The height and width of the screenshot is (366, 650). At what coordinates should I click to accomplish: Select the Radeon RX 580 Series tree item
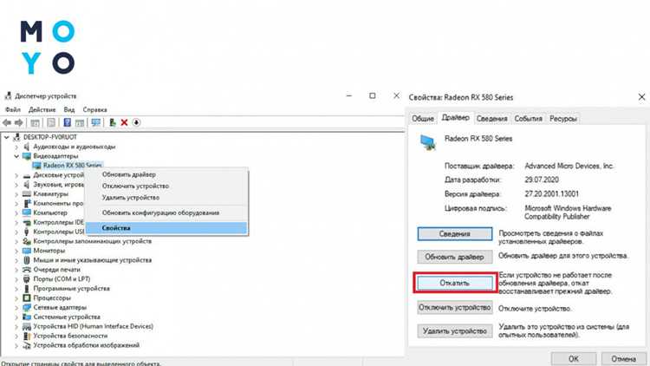coord(72,166)
